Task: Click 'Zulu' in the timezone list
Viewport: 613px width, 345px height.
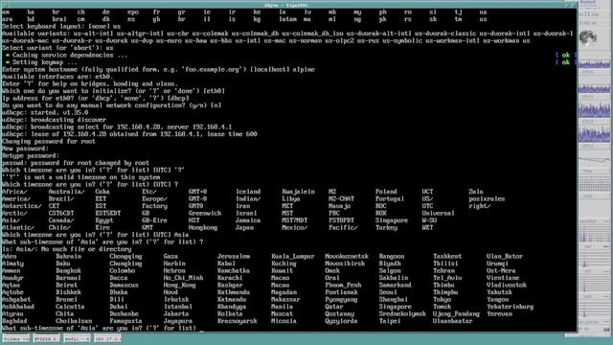Action: 476,192
